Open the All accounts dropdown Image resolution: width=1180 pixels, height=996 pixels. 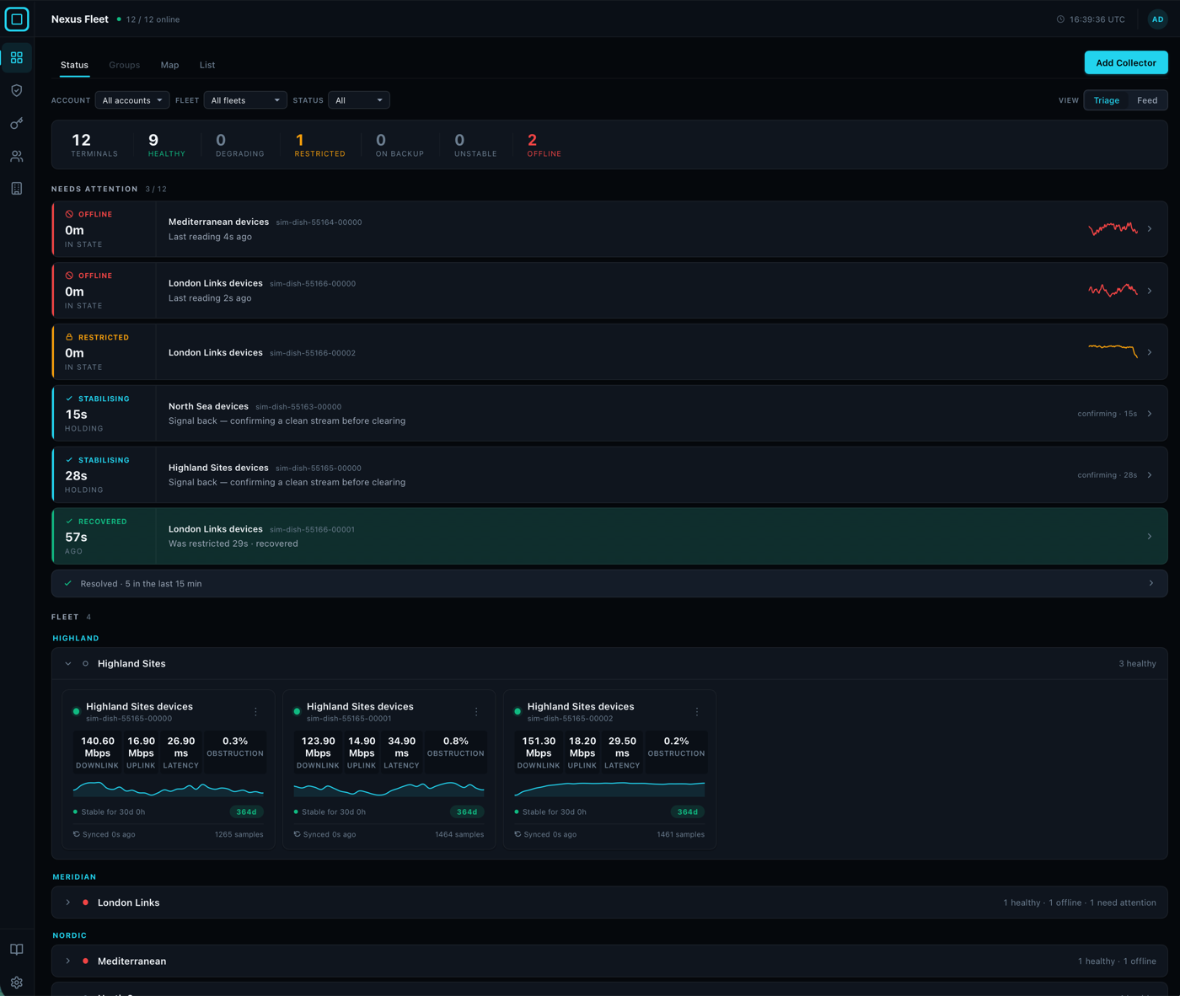(x=132, y=100)
